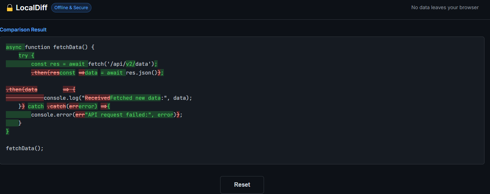Click the 'console.error(' text
Image resolution: width=490 pixels, height=194 pixels.
(x=53, y=115)
